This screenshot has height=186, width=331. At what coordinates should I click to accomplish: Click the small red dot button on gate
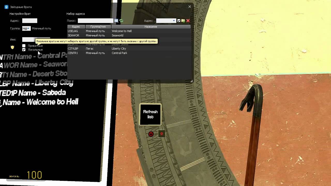coord(162,134)
